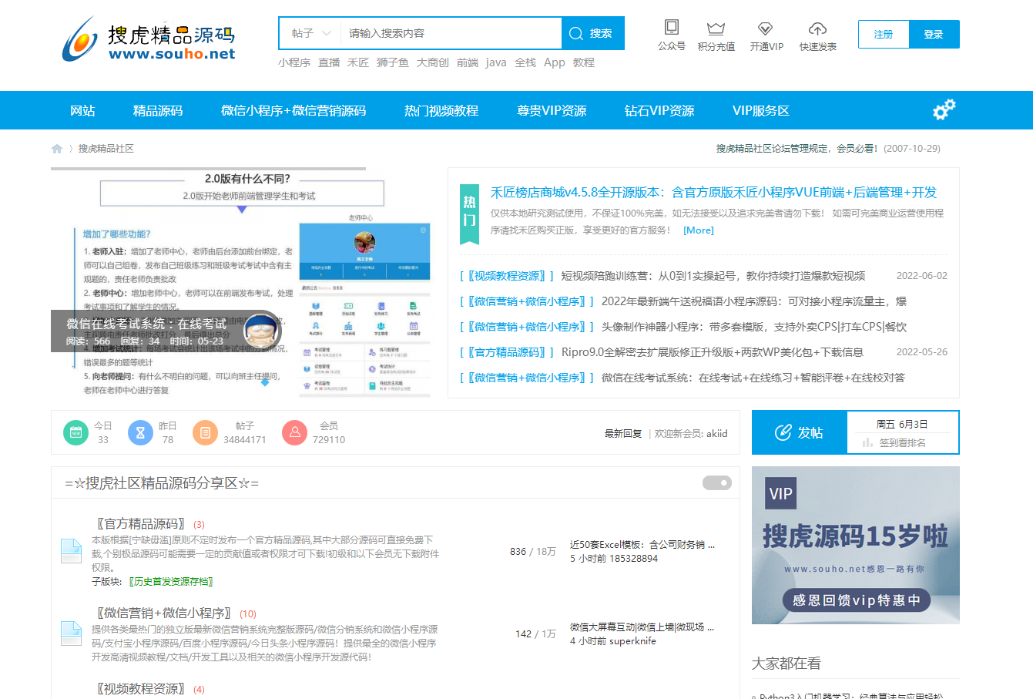Click the 【官方精品源码】 category tag in list
The width and height of the screenshot is (1033, 699).
[507, 352]
